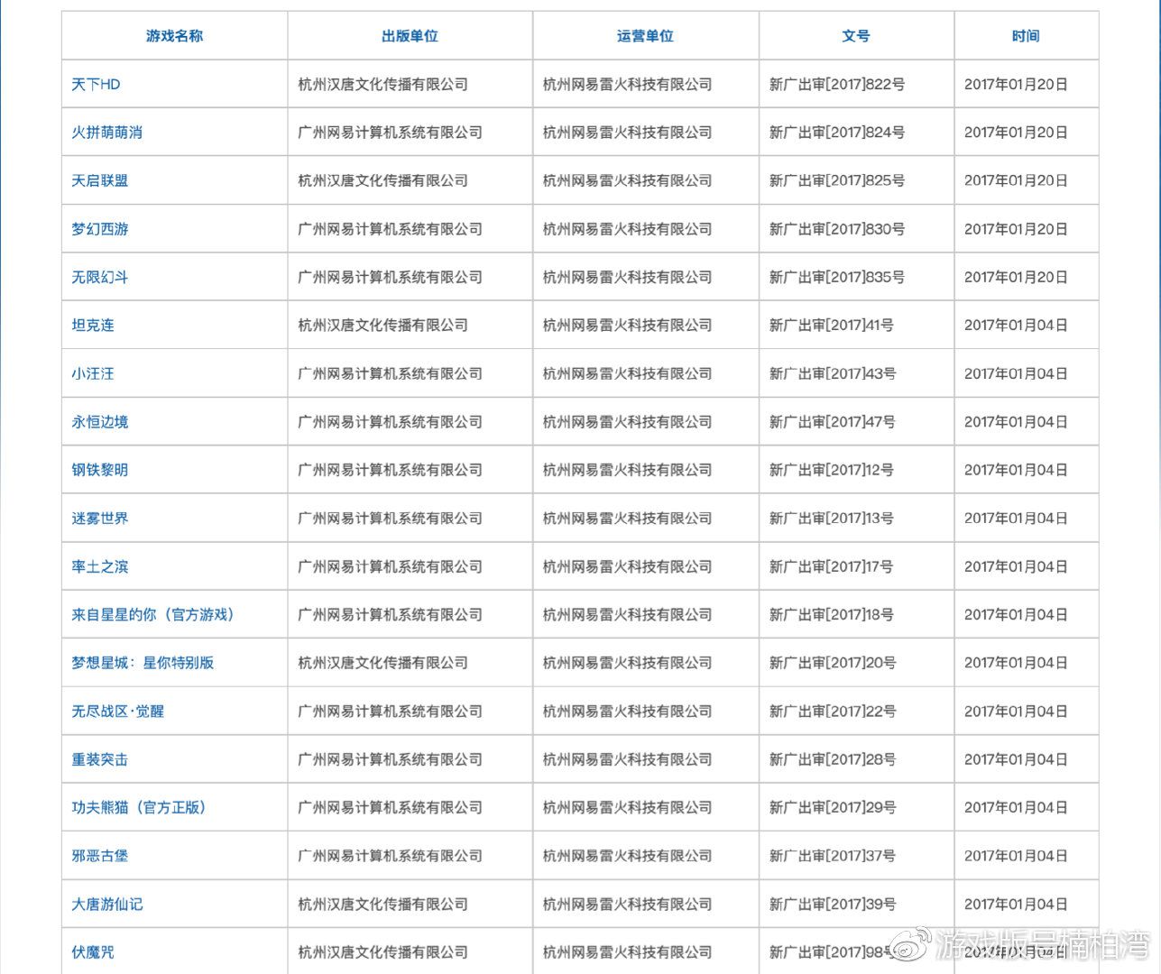Click date 2017年01月20日 in 天下HD row
Screen dimensions: 1161x974
[1016, 85]
